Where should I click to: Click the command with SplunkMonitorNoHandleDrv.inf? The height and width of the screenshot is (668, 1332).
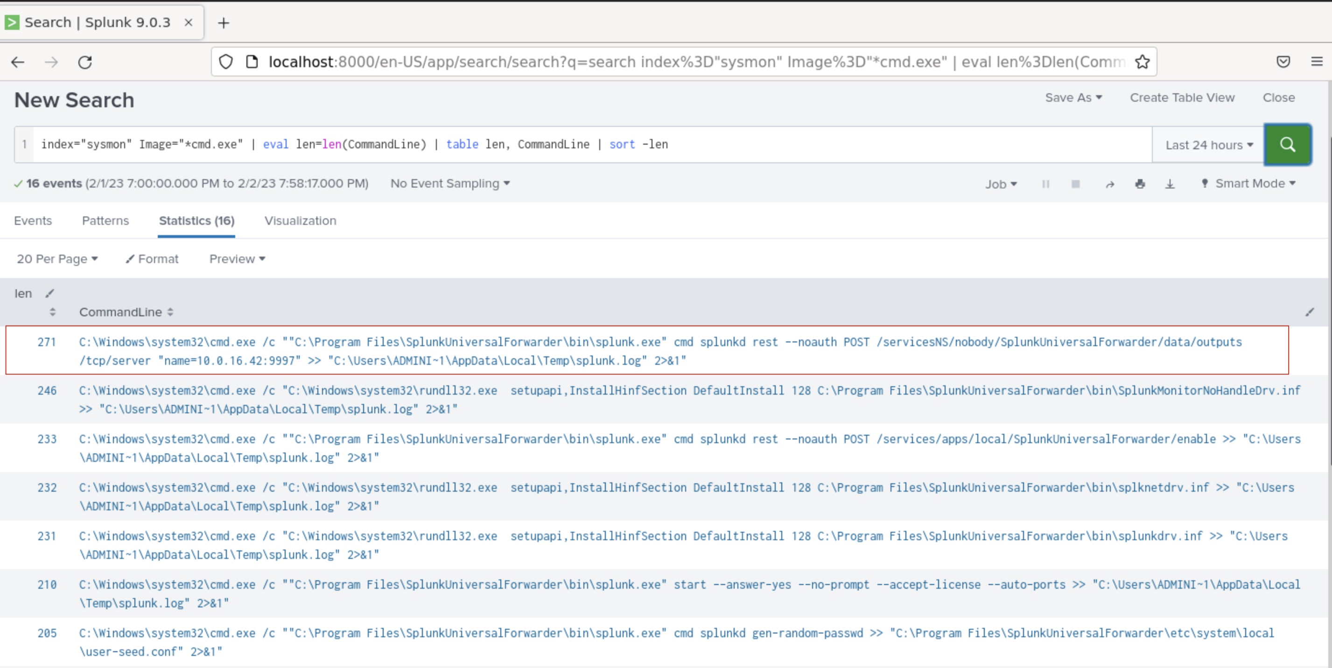[690, 400]
